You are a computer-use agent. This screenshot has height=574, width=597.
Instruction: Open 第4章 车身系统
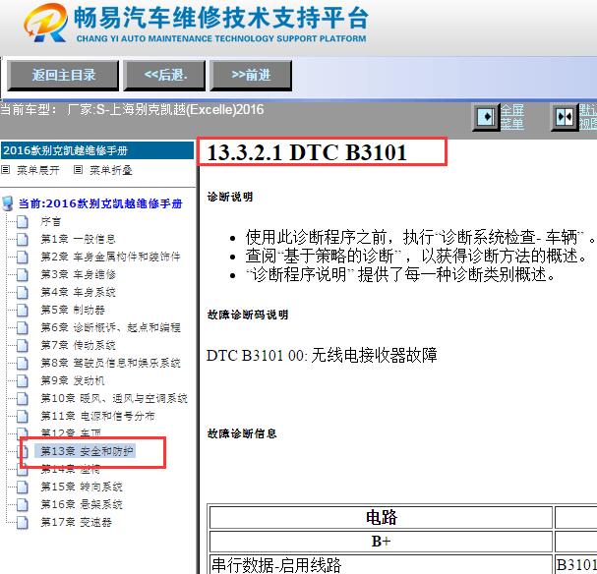coord(78,292)
